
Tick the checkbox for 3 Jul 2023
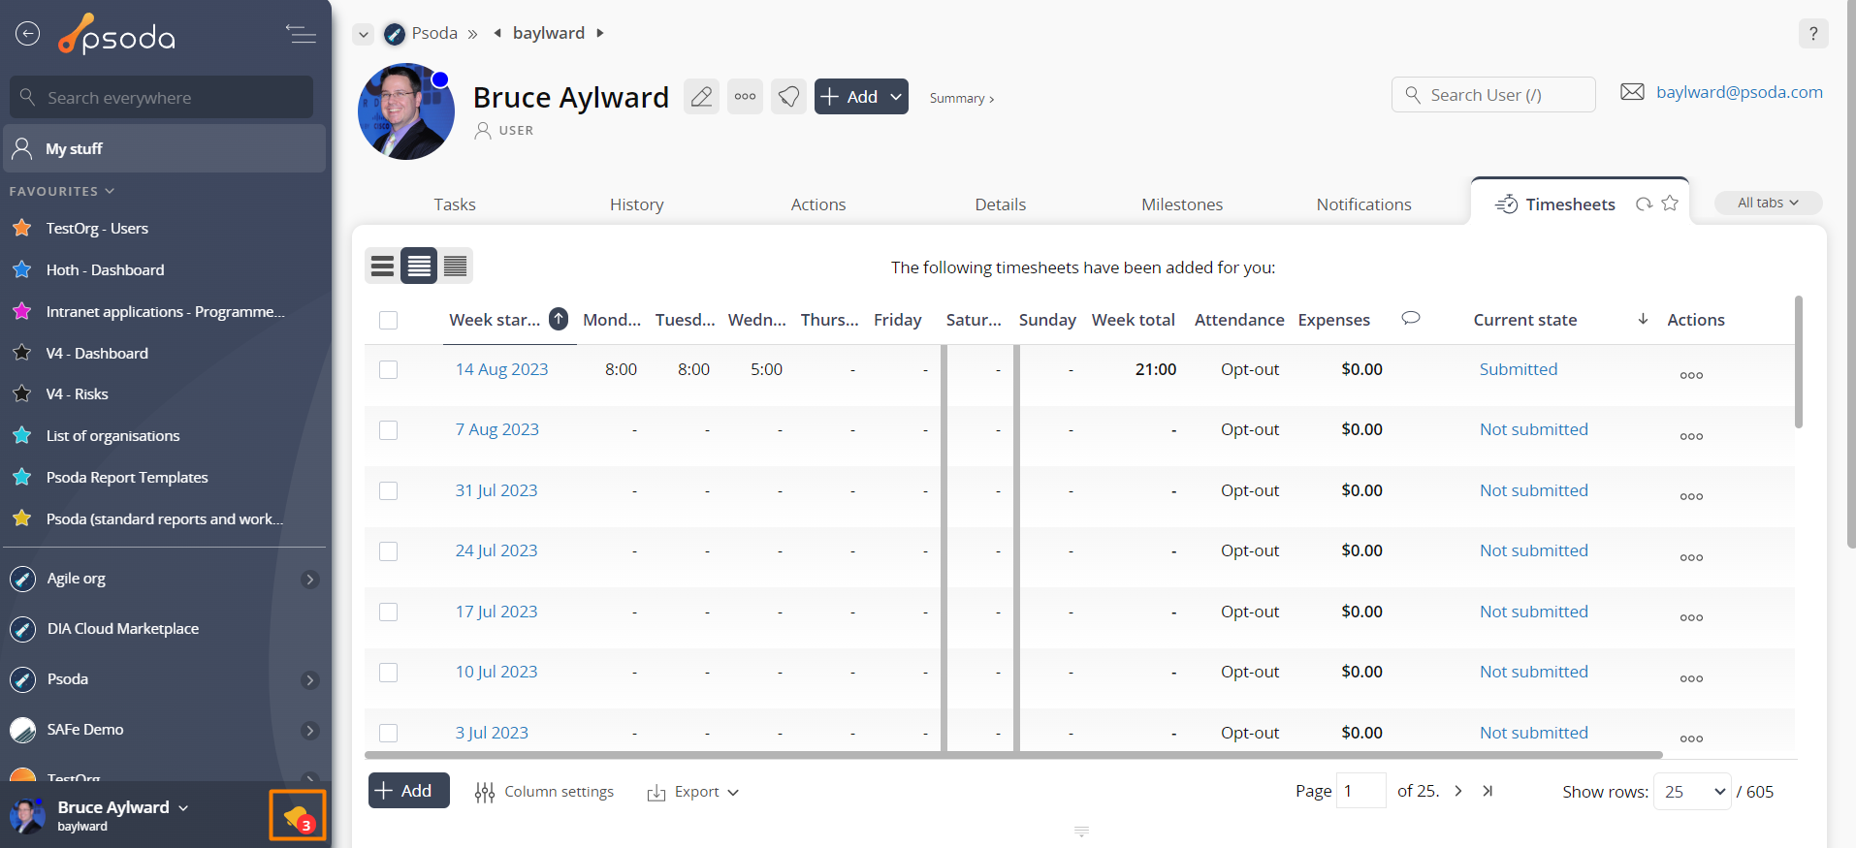tap(388, 733)
